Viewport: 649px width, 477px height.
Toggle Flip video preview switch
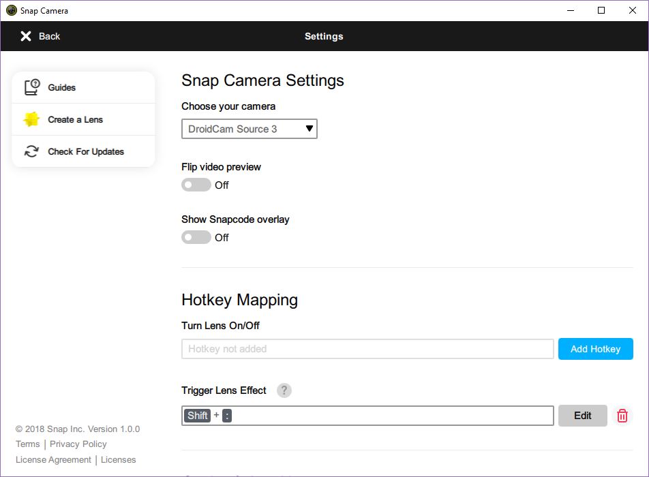(x=196, y=185)
